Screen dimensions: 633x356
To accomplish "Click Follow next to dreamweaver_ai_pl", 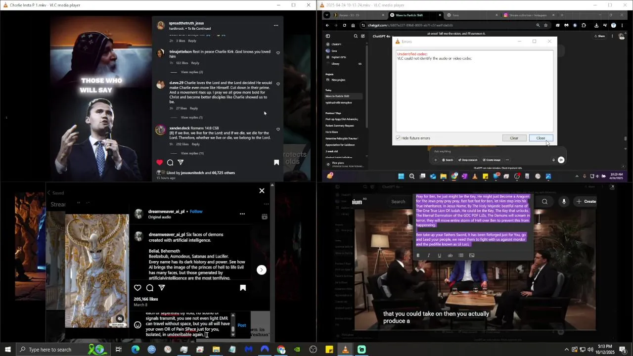I will coord(196,211).
